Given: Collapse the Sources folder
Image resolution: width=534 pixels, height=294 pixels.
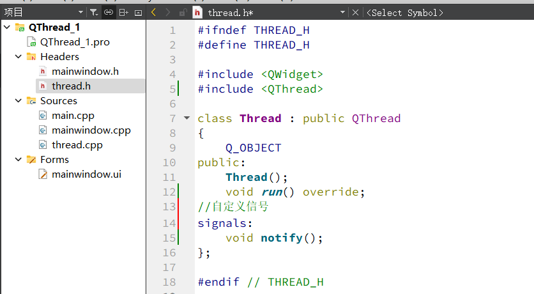Looking at the screenshot, I should point(19,100).
